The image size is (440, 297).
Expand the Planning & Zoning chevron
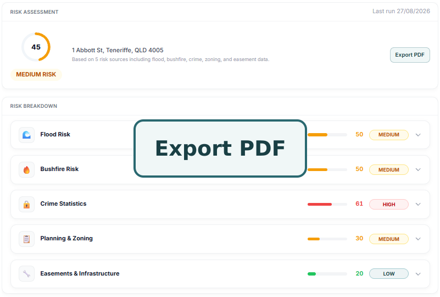click(x=418, y=239)
